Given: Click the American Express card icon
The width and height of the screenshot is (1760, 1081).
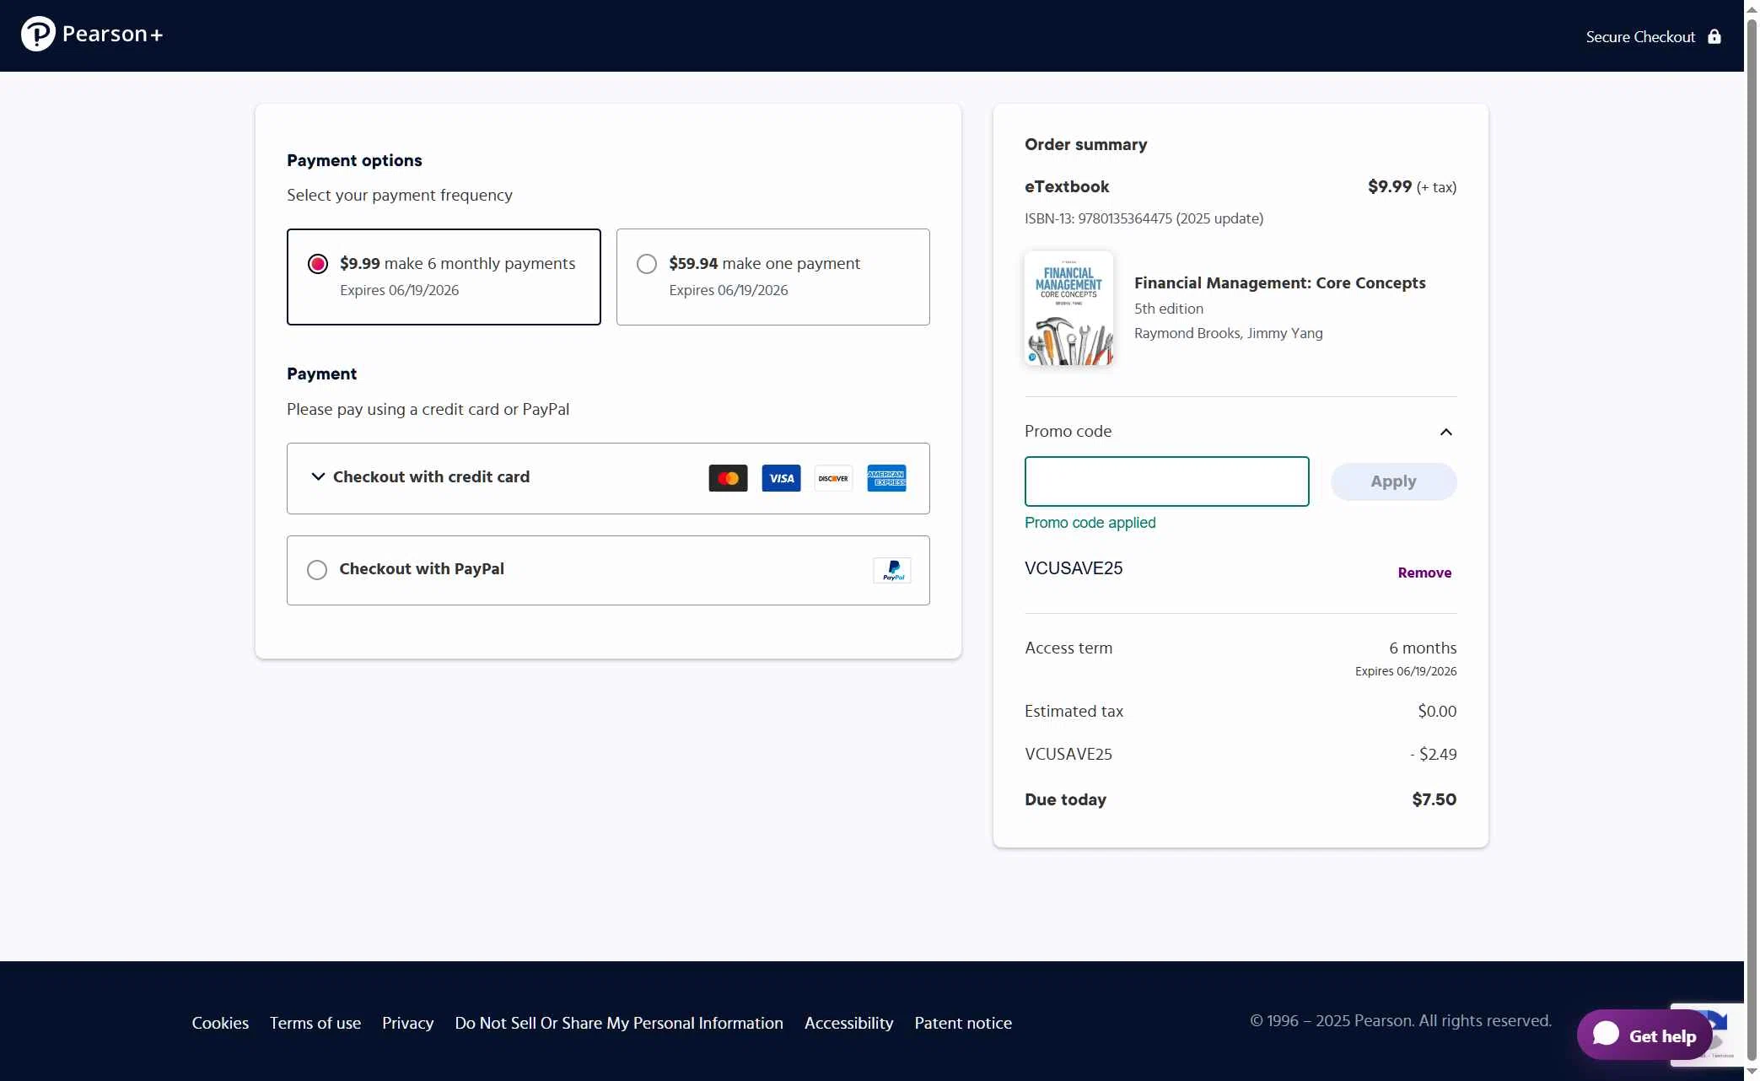Looking at the screenshot, I should (886, 477).
